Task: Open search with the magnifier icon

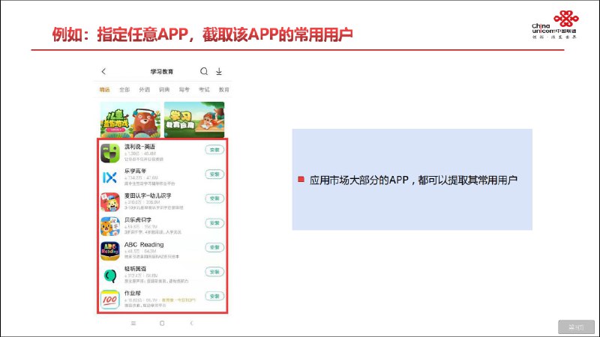Action: [x=204, y=72]
